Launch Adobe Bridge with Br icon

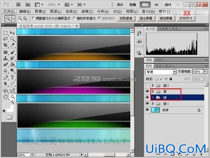click(x=18, y=5)
